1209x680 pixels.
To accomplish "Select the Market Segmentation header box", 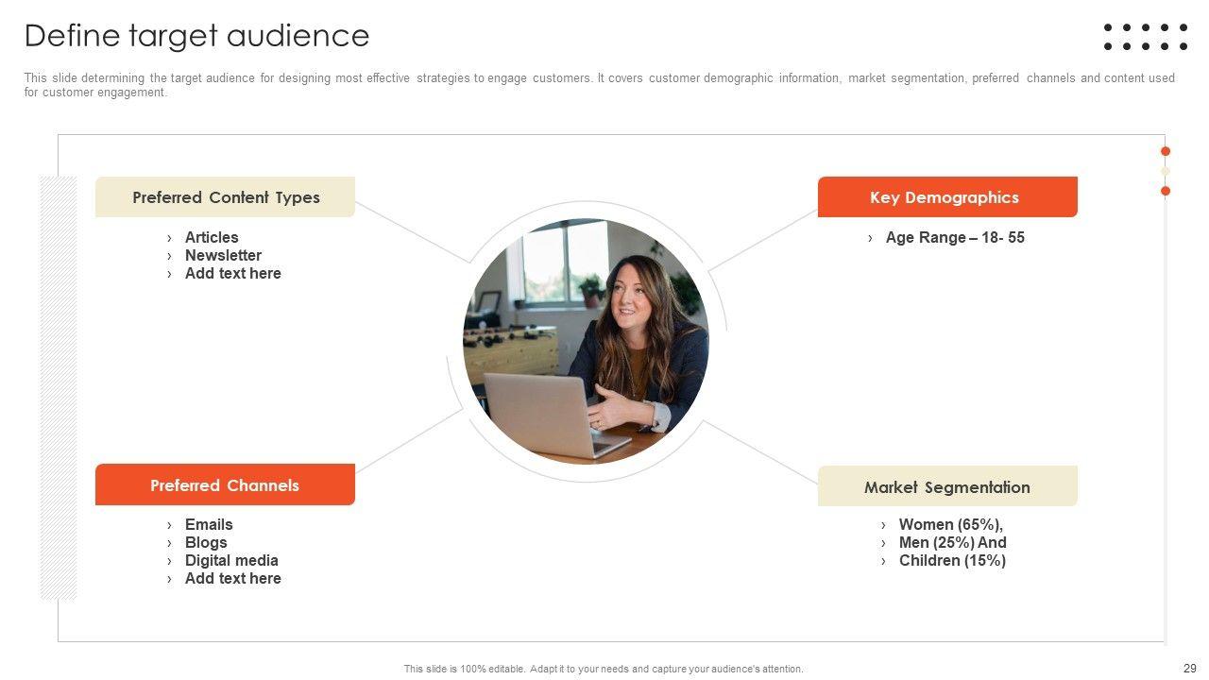I will [946, 486].
